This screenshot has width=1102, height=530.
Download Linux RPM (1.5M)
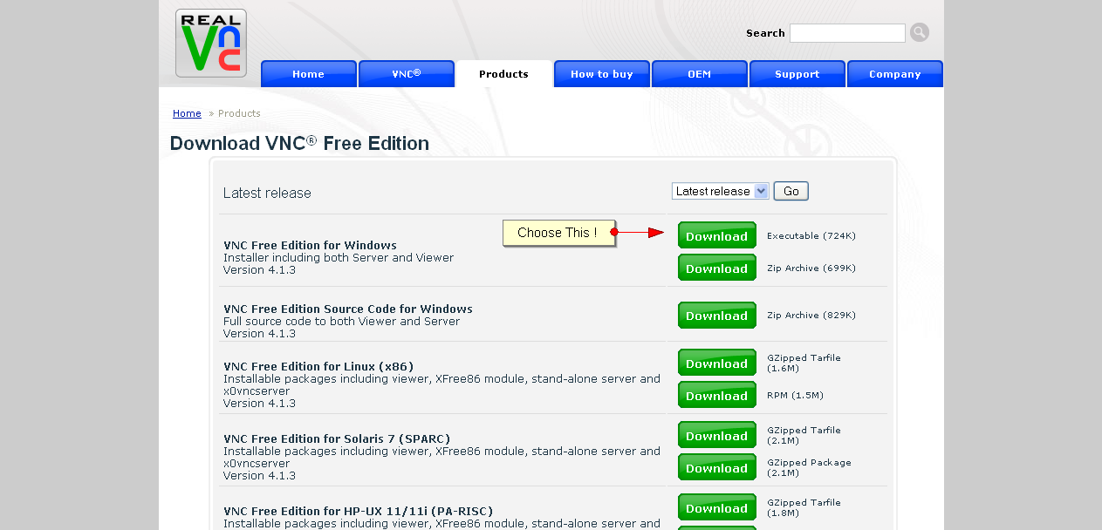click(717, 395)
